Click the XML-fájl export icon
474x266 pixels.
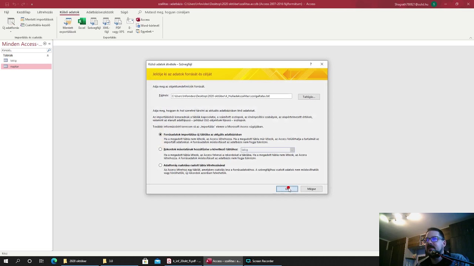[106, 25]
